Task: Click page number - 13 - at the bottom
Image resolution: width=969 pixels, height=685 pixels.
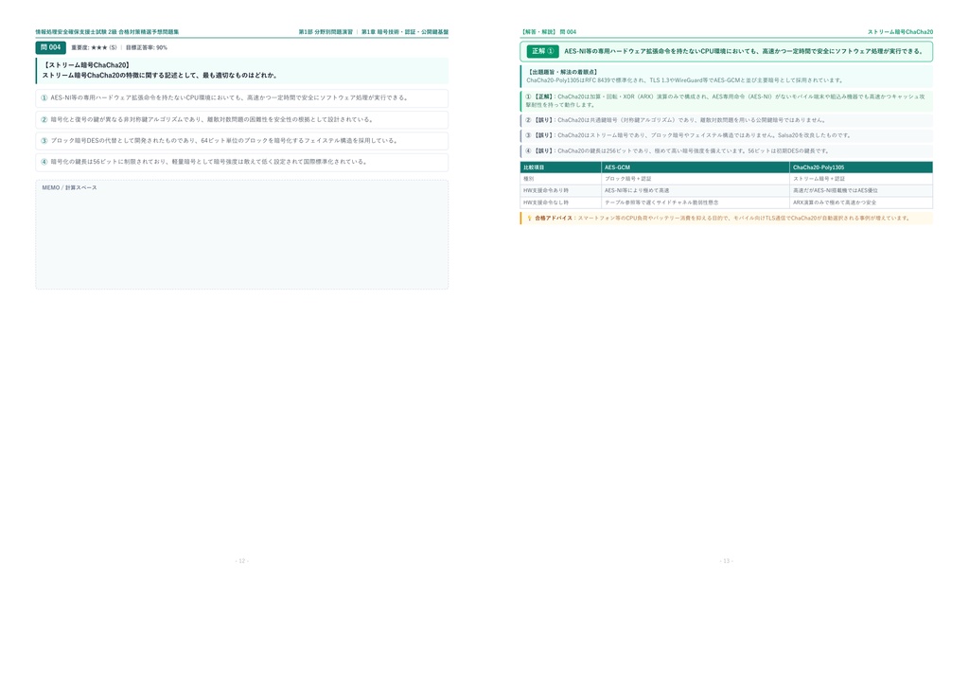Action: 726,561
